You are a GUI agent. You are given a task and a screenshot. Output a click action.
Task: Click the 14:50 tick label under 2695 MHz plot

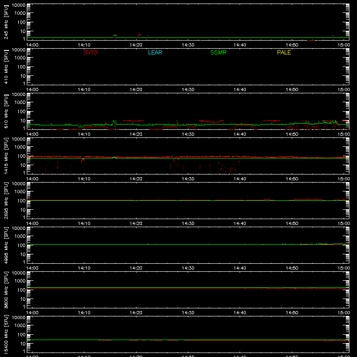[x=292, y=224]
